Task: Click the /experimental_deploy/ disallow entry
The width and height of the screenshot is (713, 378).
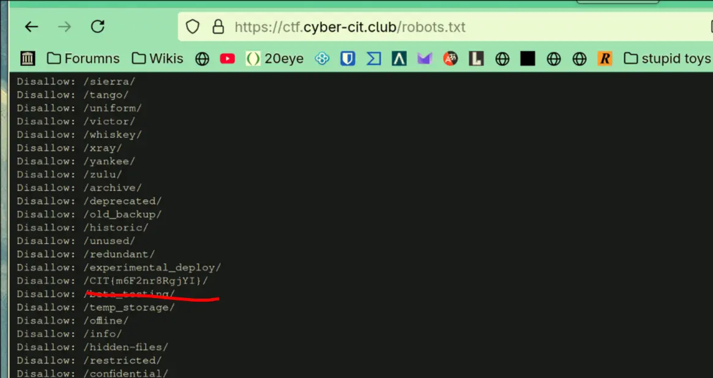Action: pyautogui.click(x=152, y=267)
